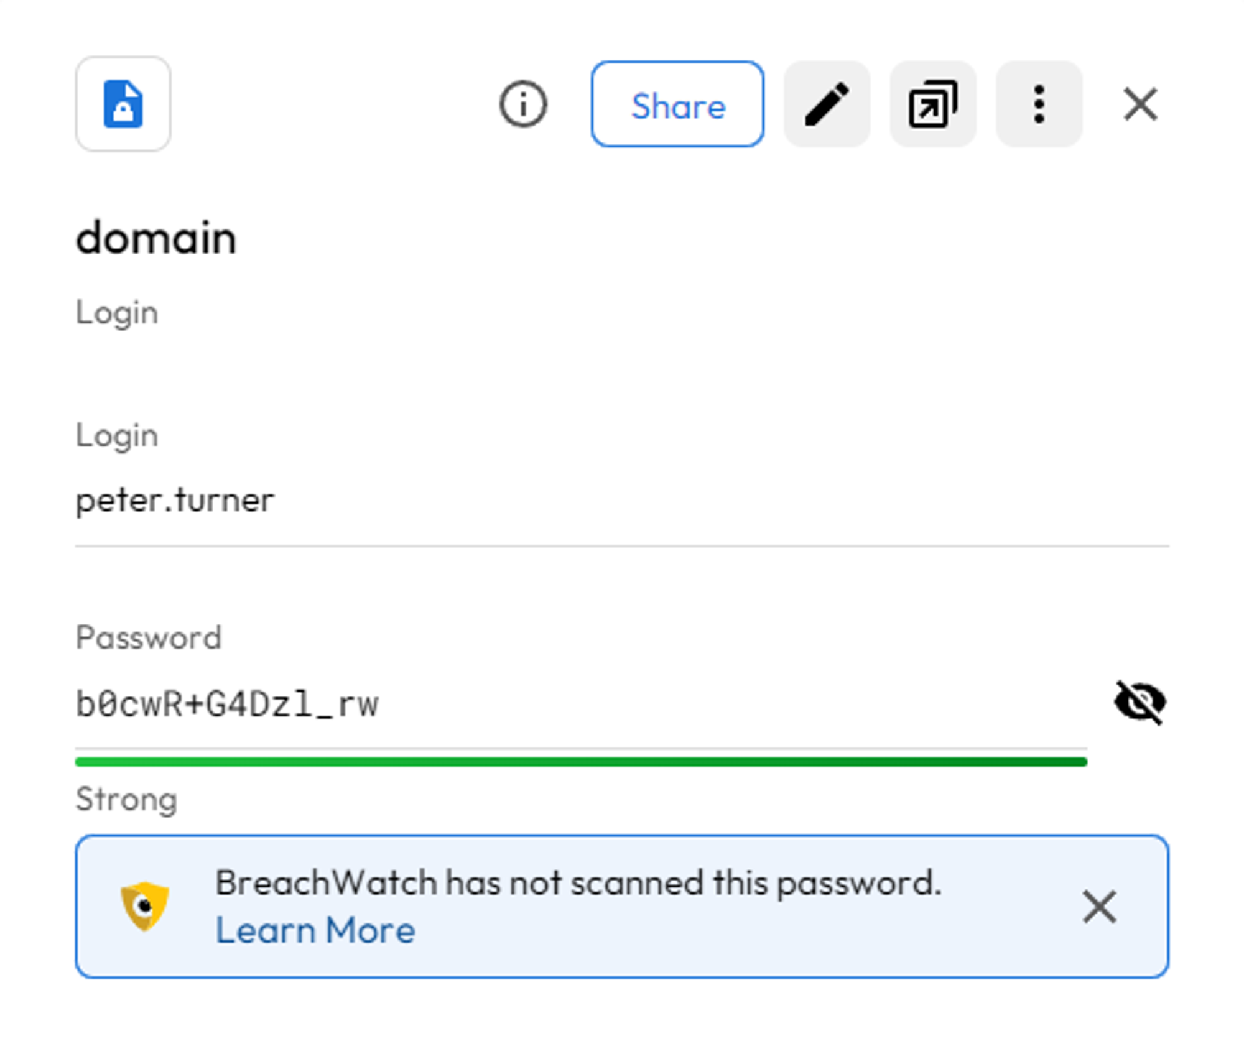
Task: Open the three-dot more options menu
Action: pos(1039,104)
